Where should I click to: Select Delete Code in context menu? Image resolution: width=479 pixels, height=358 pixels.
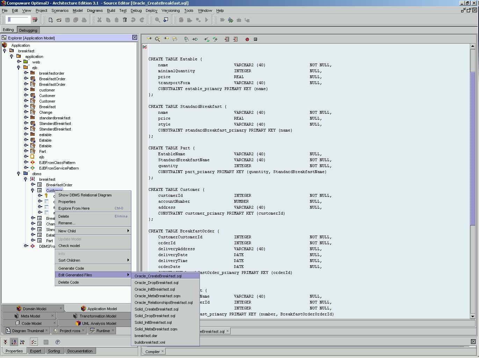(x=93, y=282)
